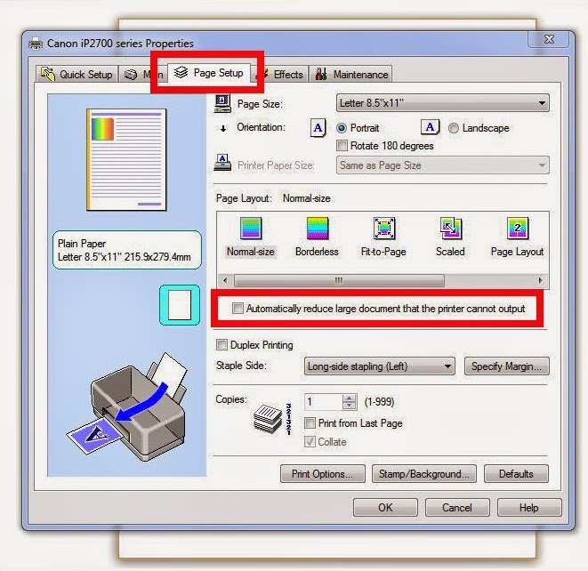Select the Normal-size layout icon

(x=251, y=229)
